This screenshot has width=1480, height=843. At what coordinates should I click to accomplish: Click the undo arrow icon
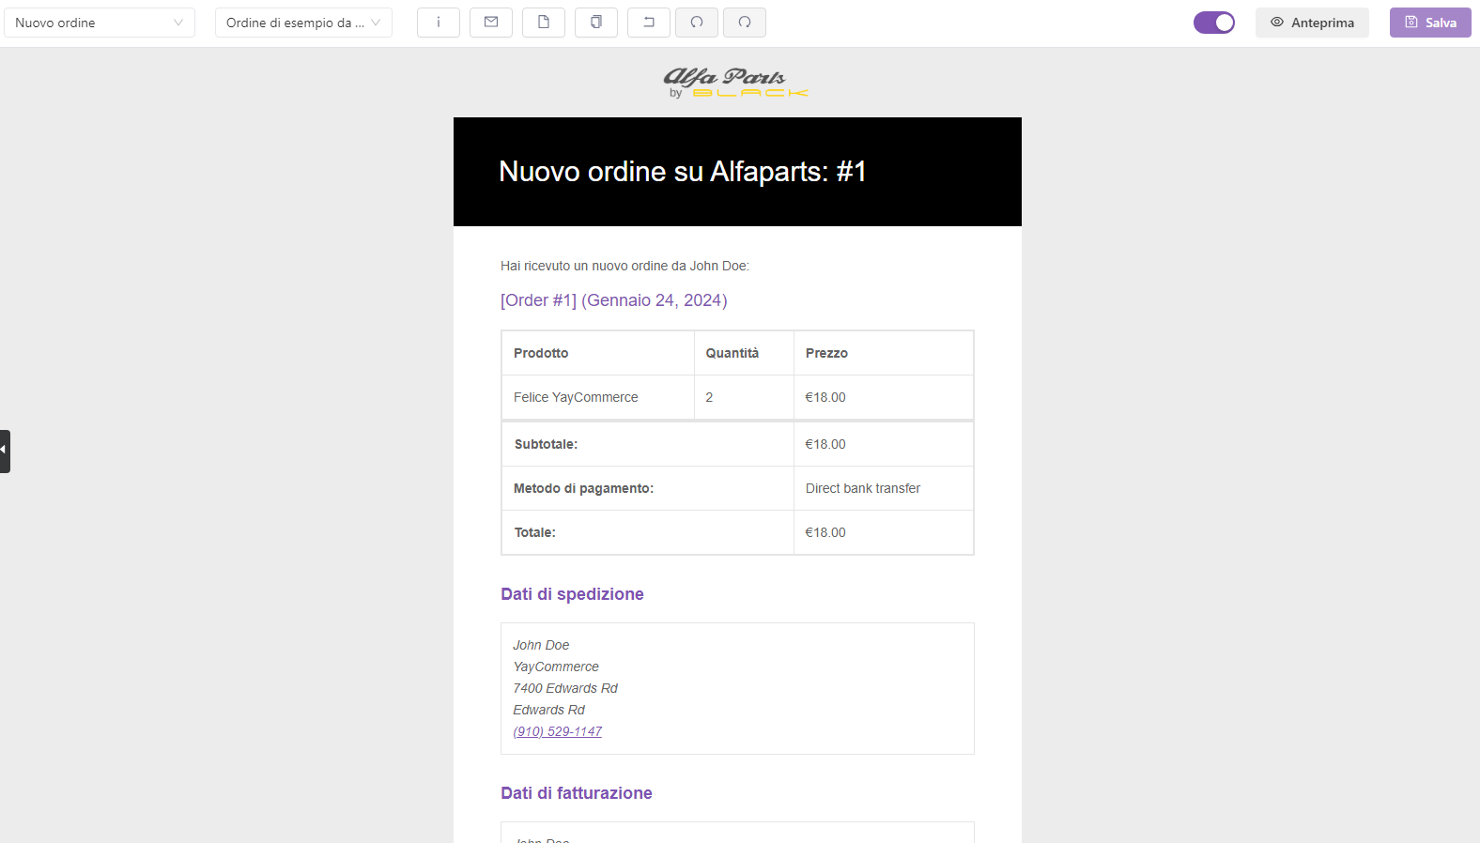pyautogui.click(x=697, y=23)
